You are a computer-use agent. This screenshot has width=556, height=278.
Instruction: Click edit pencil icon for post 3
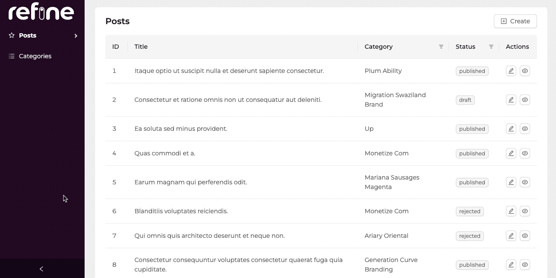pyautogui.click(x=511, y=129)
